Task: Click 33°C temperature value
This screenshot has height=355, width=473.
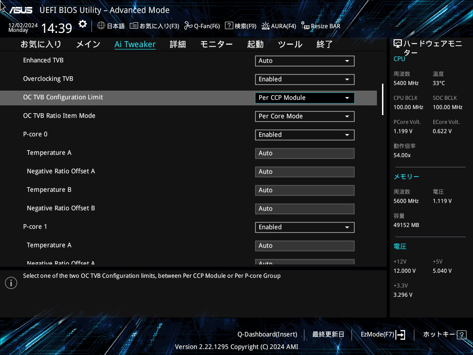Action: click(x=439, y=83)
